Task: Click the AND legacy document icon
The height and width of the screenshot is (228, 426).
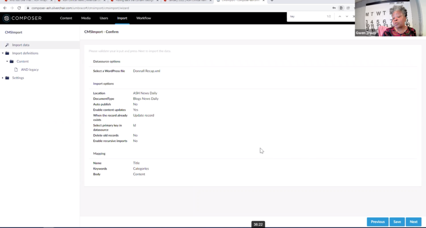Action: point(16,69)
